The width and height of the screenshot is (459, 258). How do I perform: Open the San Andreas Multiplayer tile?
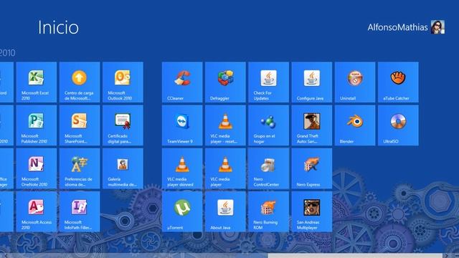312,211
